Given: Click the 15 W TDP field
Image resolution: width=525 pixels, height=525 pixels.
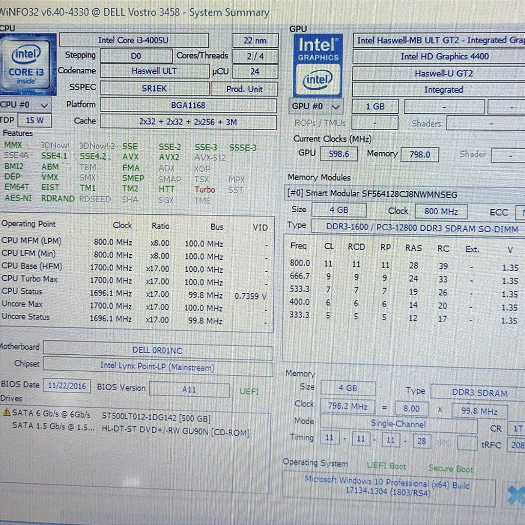Looking at the screenshot, I should coord(35,120).
